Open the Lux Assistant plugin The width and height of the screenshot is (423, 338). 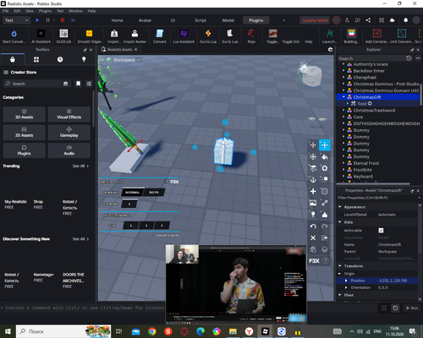click(x=184, y=36)
